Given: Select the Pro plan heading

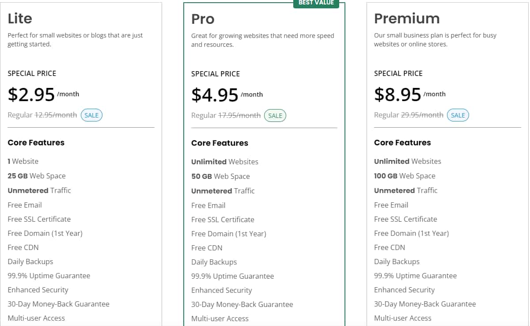Looking at the screenshot, I should click(x=203, y=19).
